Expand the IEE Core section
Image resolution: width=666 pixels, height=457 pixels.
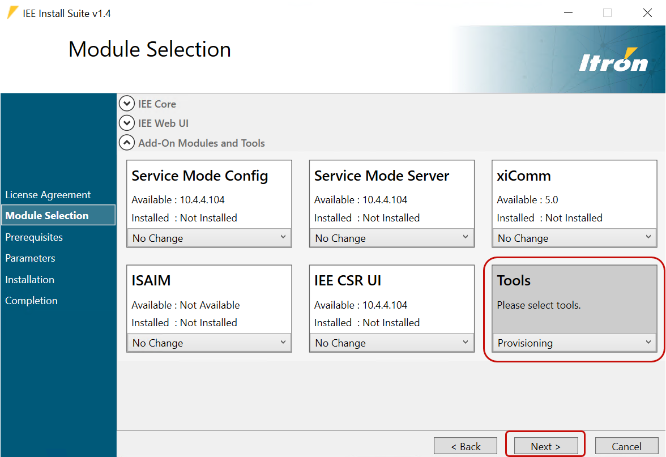(x=127, y=104)
